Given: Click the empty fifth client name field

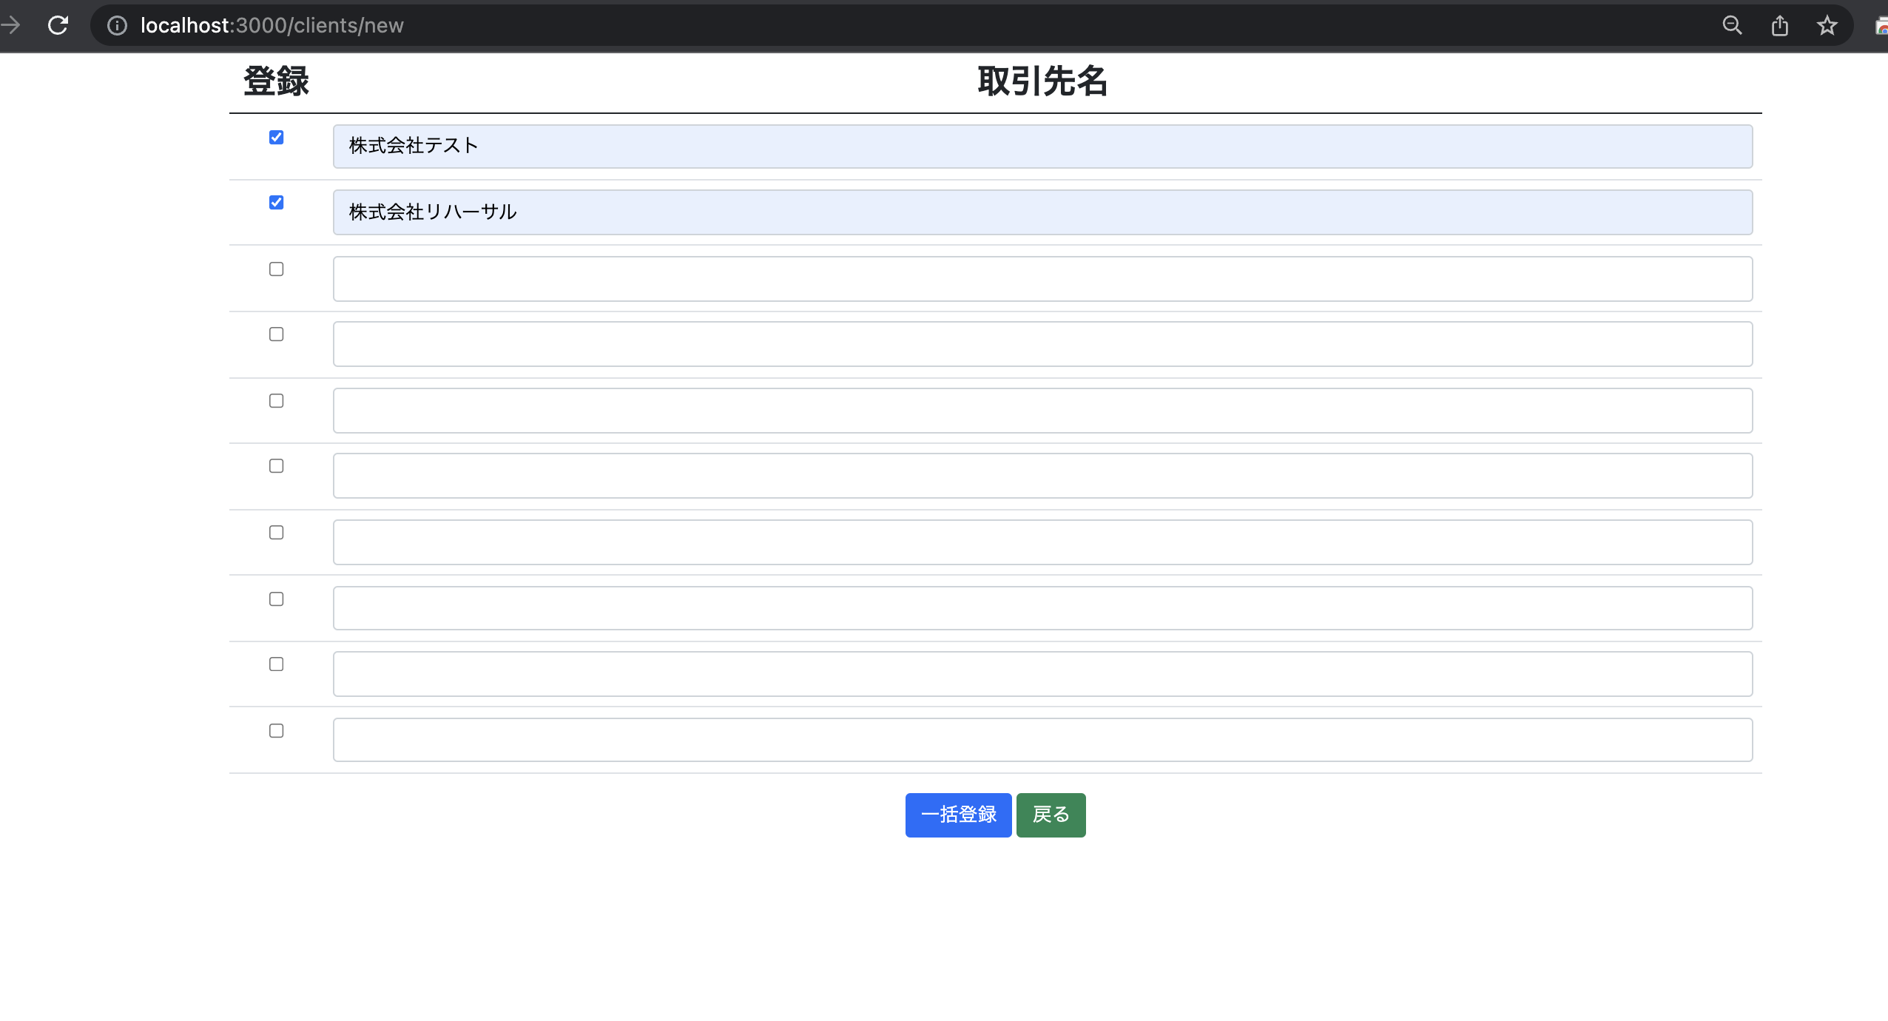Looking at the screenshot, I should (1042, 411).
